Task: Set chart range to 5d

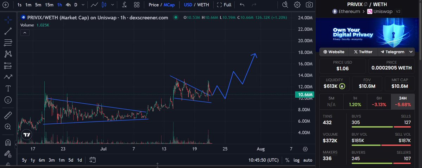Action: click(x=71, y=160)
